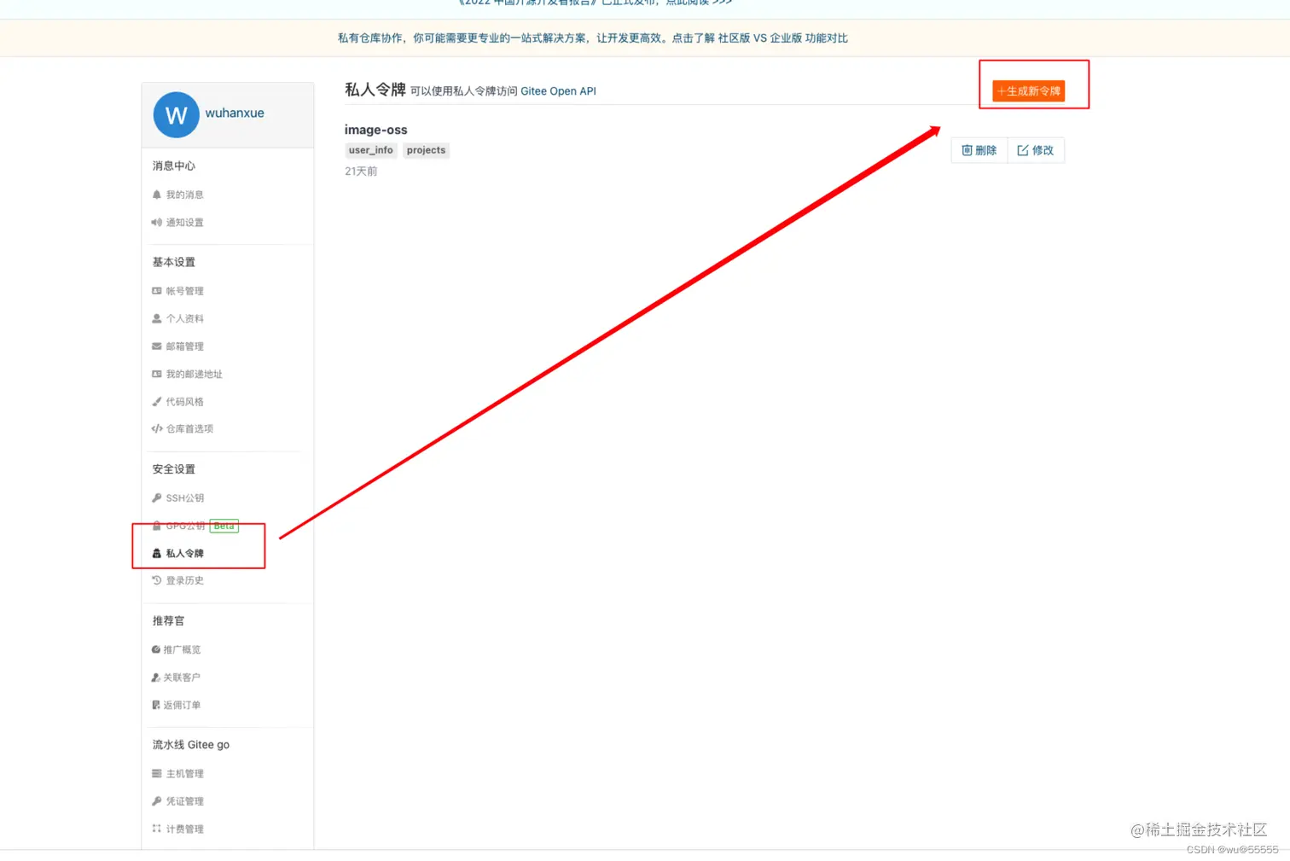Open 主机管理 under Gitee go
This screenshot has height=861, width=1290.
tap(184, 773)
